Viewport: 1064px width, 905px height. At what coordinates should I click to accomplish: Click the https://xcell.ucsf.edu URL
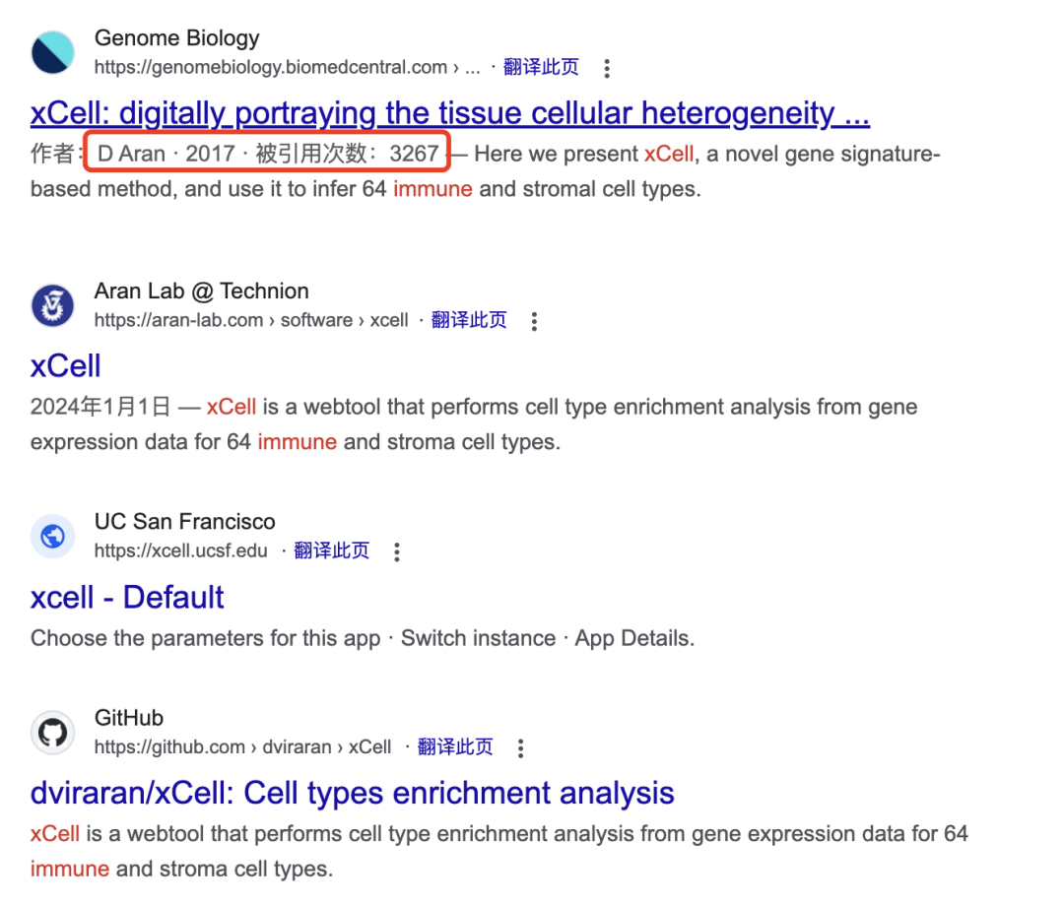point(180,550)
